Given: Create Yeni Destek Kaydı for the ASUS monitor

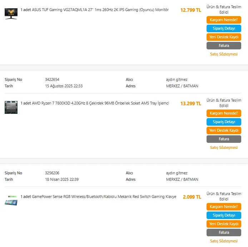Looking at the screenshot, I should pos(224,37).
